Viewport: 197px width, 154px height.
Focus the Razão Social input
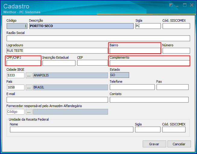click(98, 38)
